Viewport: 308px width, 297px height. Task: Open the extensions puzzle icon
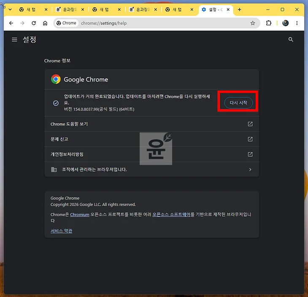(268, 23)
